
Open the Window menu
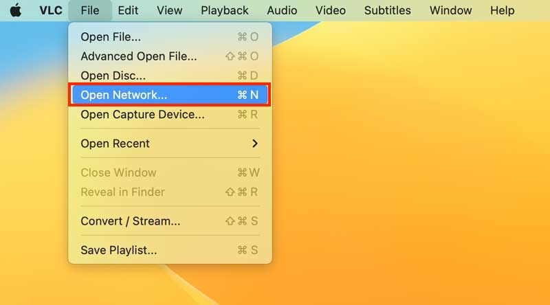(x=450, y=10)
